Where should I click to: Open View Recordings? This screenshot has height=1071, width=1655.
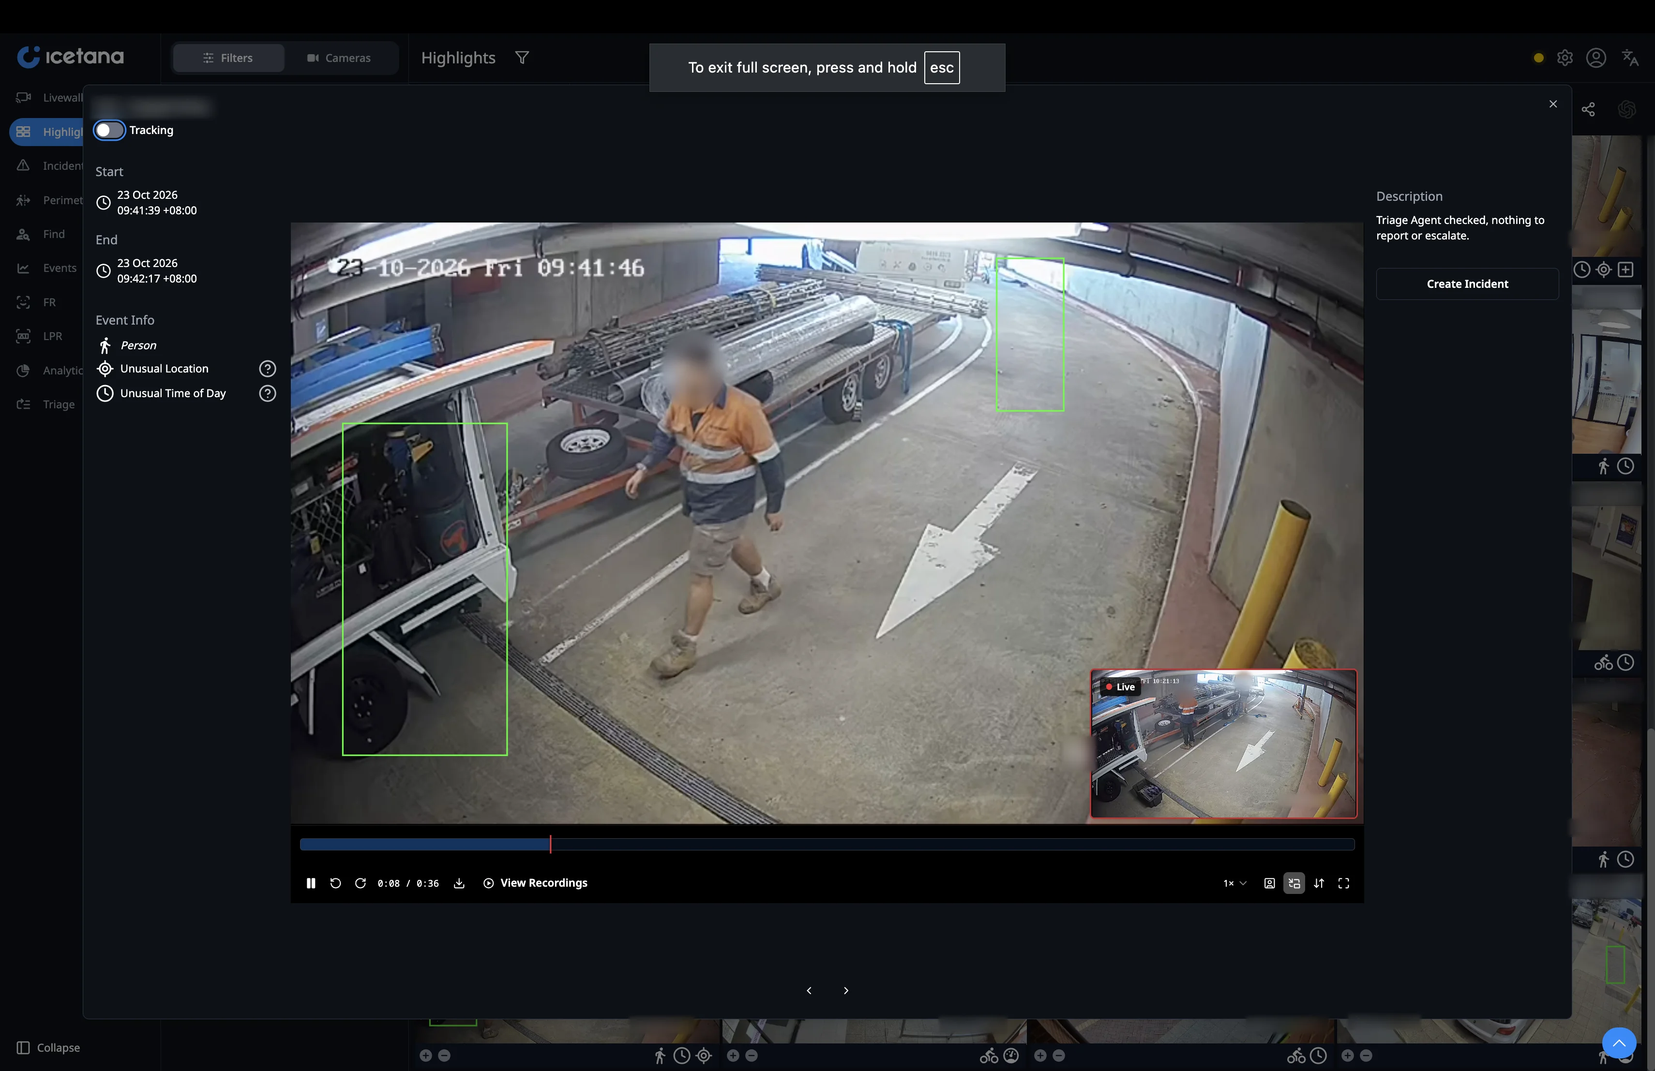tap(535, 883)
